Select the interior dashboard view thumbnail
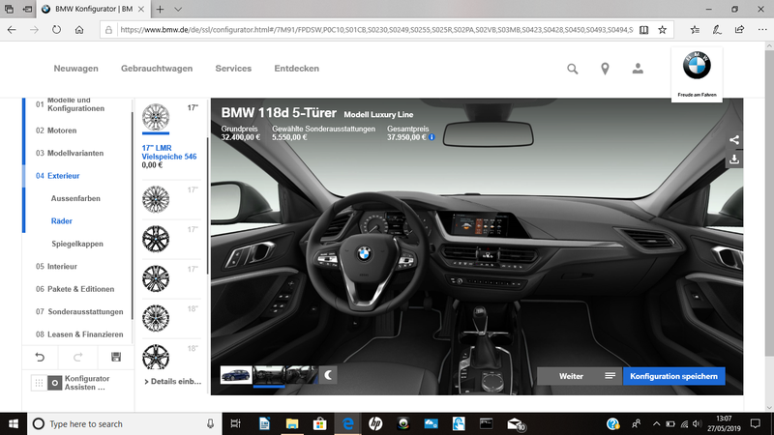 (269, 375)
